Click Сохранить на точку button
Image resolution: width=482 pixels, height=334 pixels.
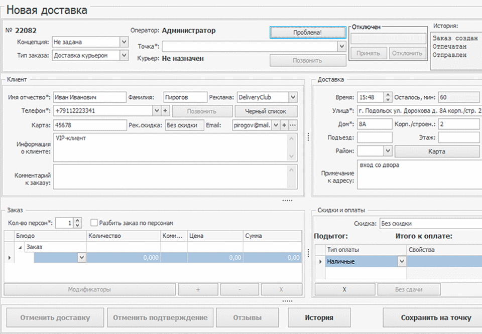[x=435, y=317]
